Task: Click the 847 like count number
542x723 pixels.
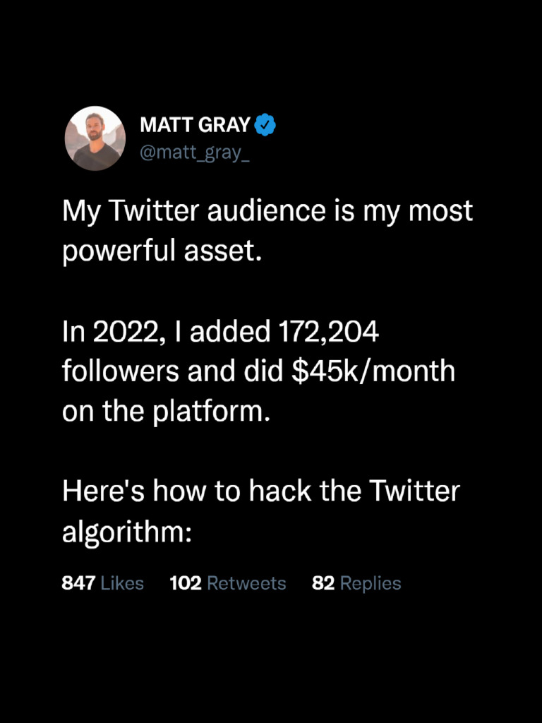Action: point(78,583)
